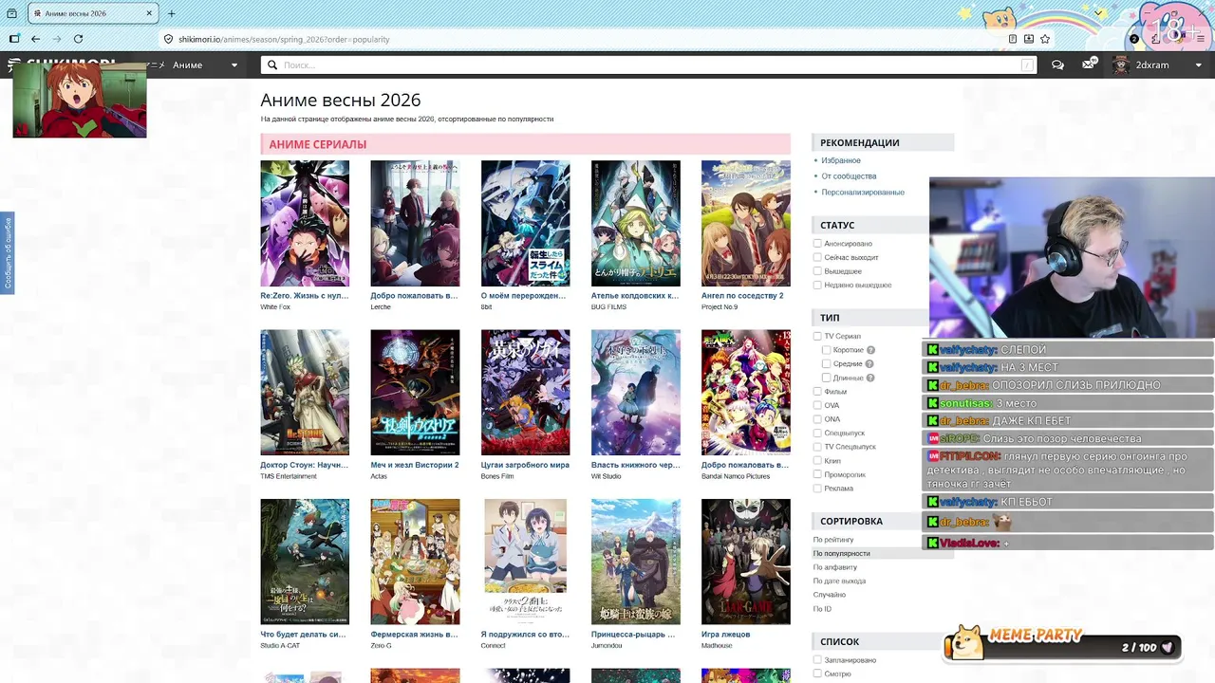1215x683 pixels.
Task: Sort anime По ID
Action: click(822, 608)
